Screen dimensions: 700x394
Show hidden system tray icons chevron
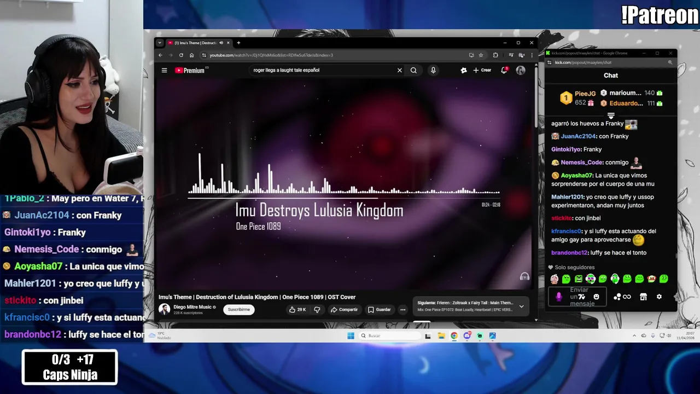(634, 336)
